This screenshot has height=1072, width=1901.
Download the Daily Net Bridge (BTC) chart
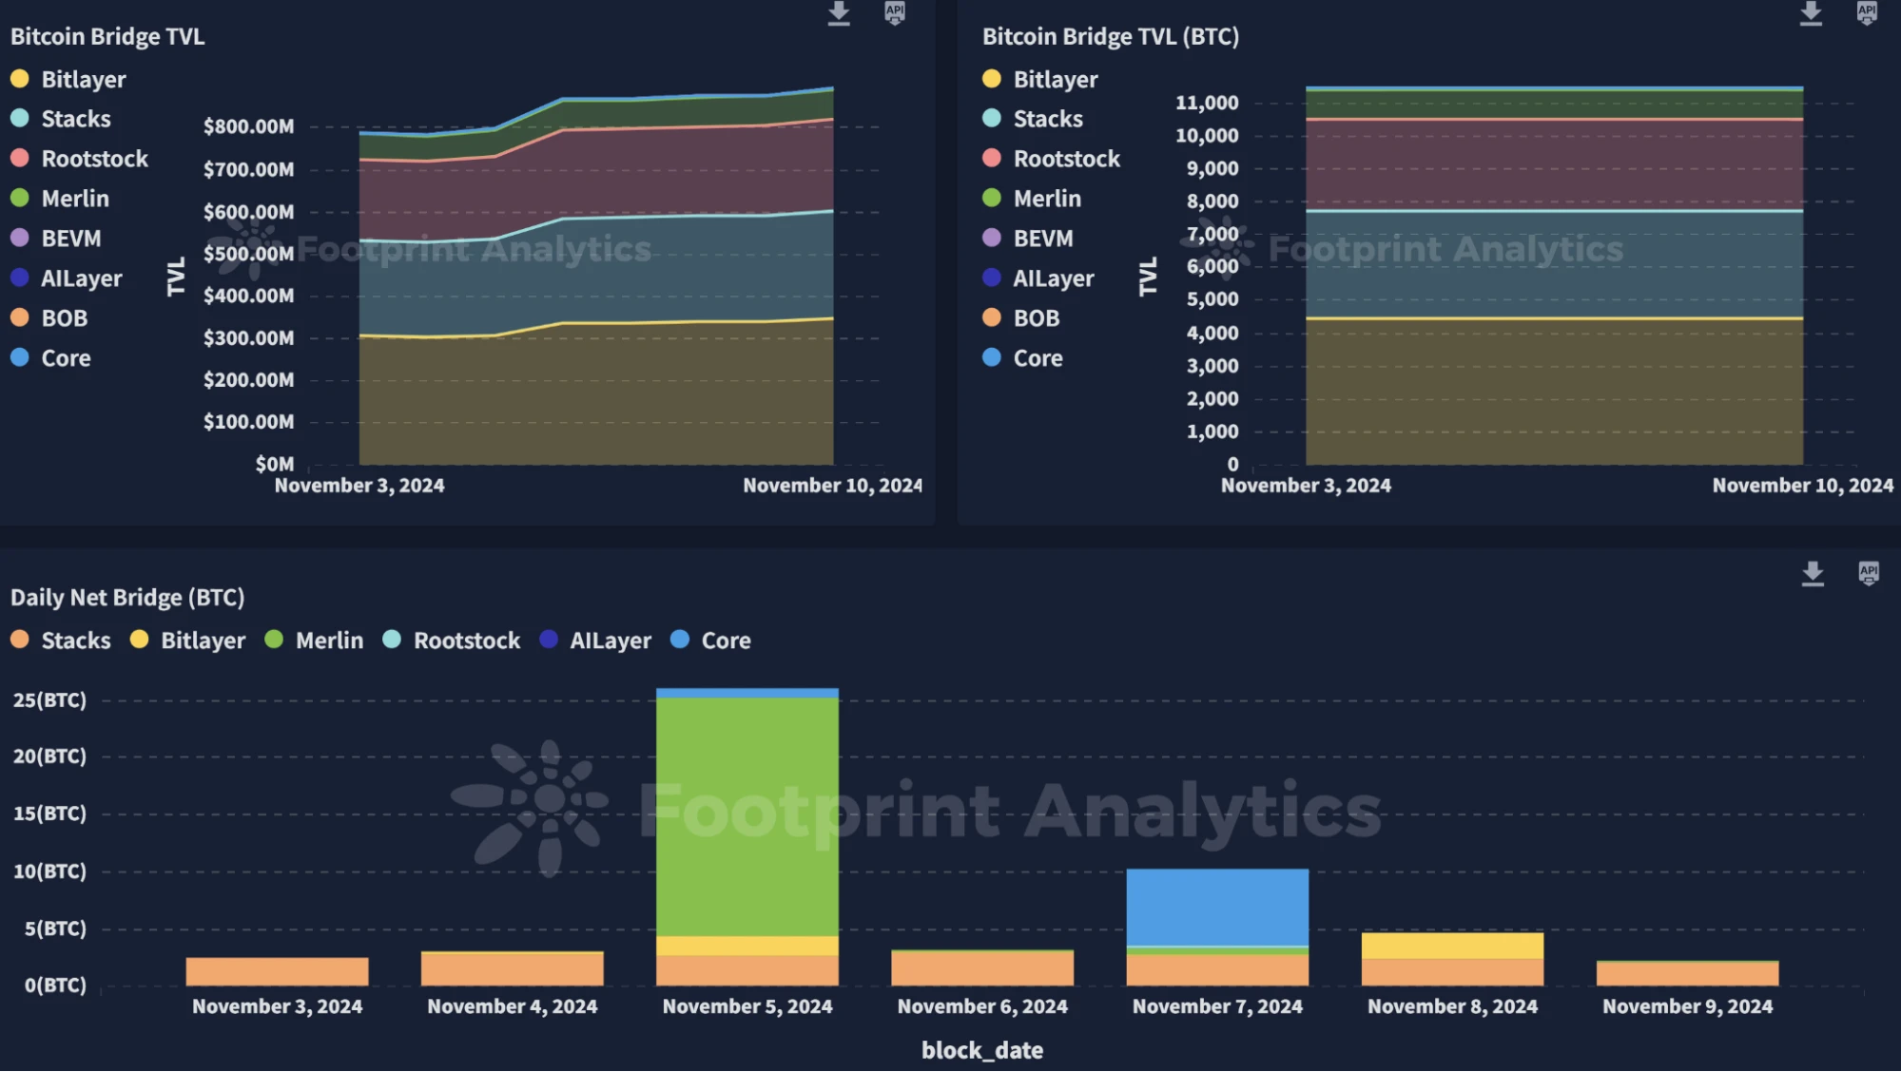[1813, 574]
